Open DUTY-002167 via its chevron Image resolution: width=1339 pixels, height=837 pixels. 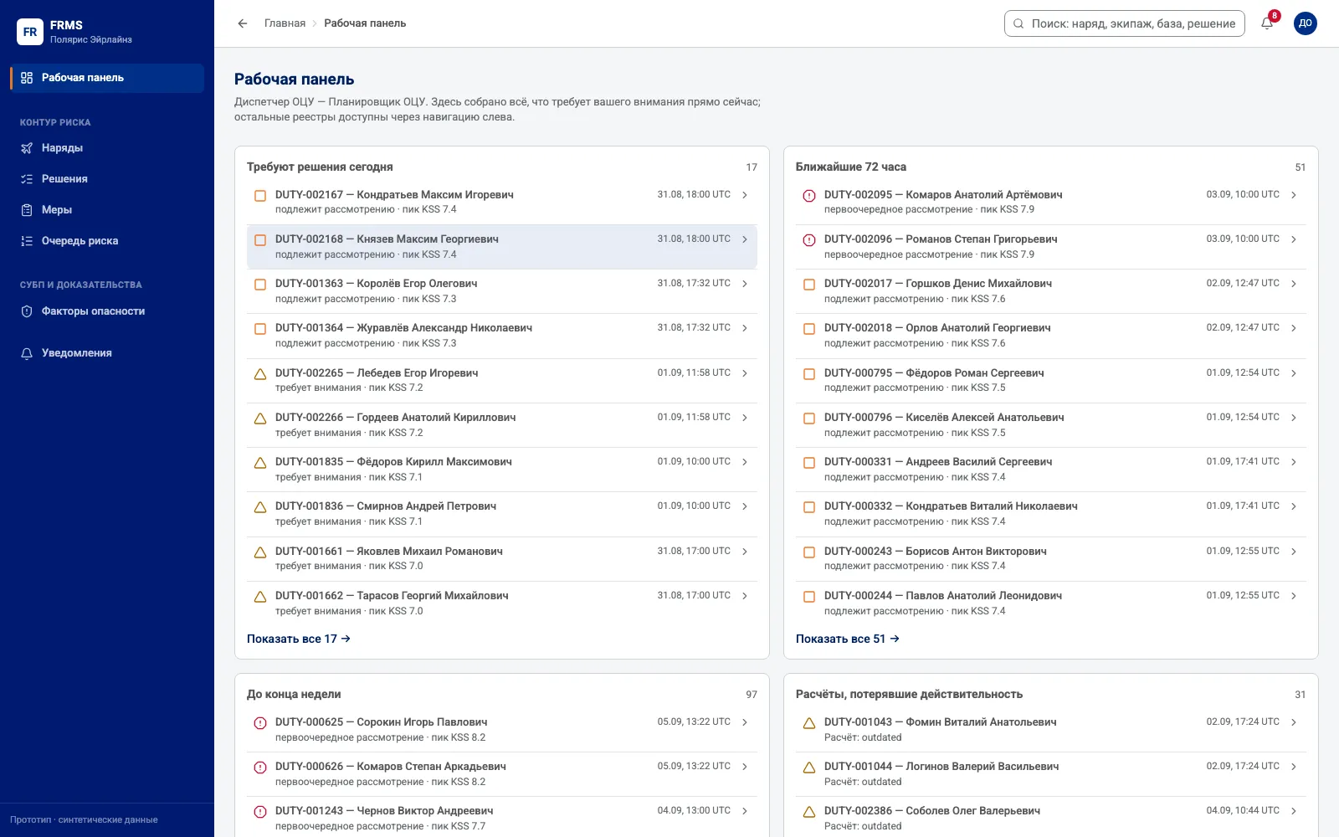pyautogui.click(x=745, y=195)
